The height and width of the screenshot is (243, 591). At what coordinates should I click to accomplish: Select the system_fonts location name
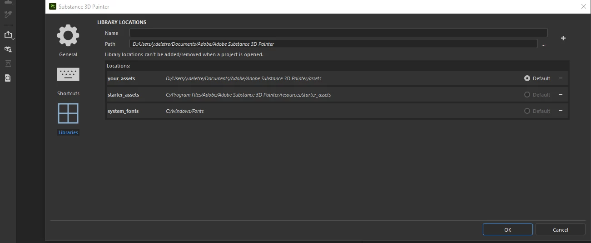click(123, 111)
